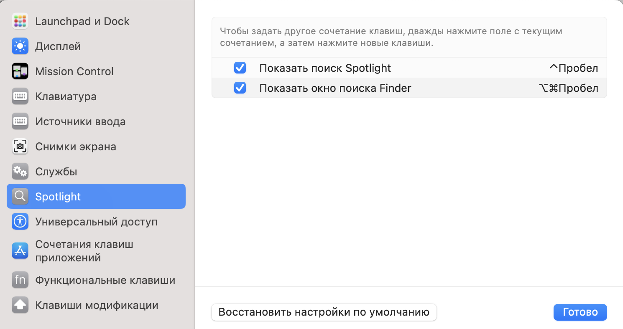623x329 pixels.
Task: Click the Снимки экрана camera icon
Action: 20,147
